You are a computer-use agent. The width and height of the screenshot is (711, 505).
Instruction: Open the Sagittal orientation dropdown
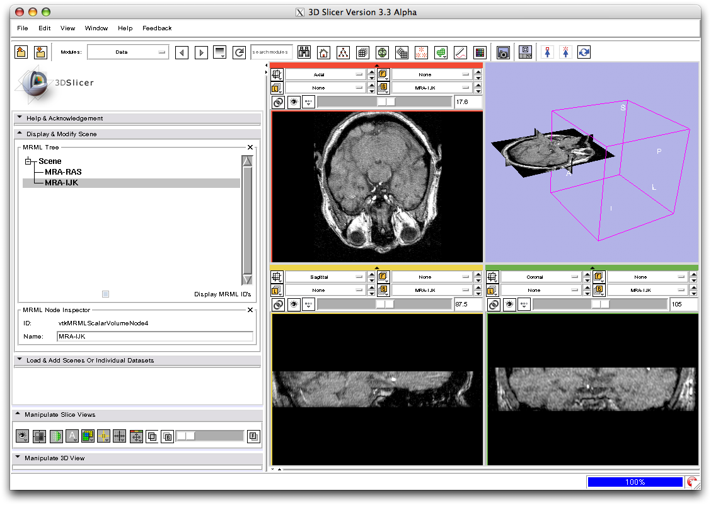pos(324,277)
